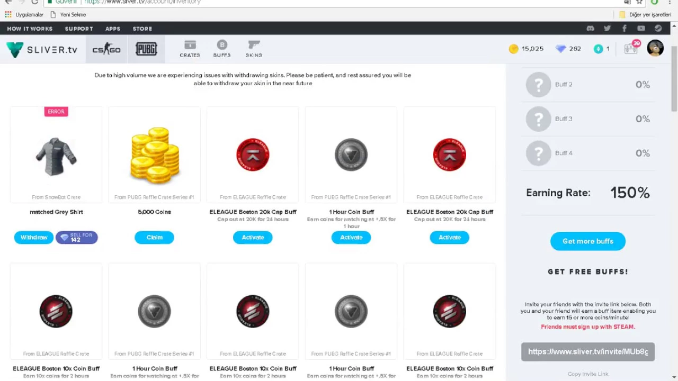Check the gold coin balance 15,025
Screen dimensions: 678x381
click(x=526, y=49)
